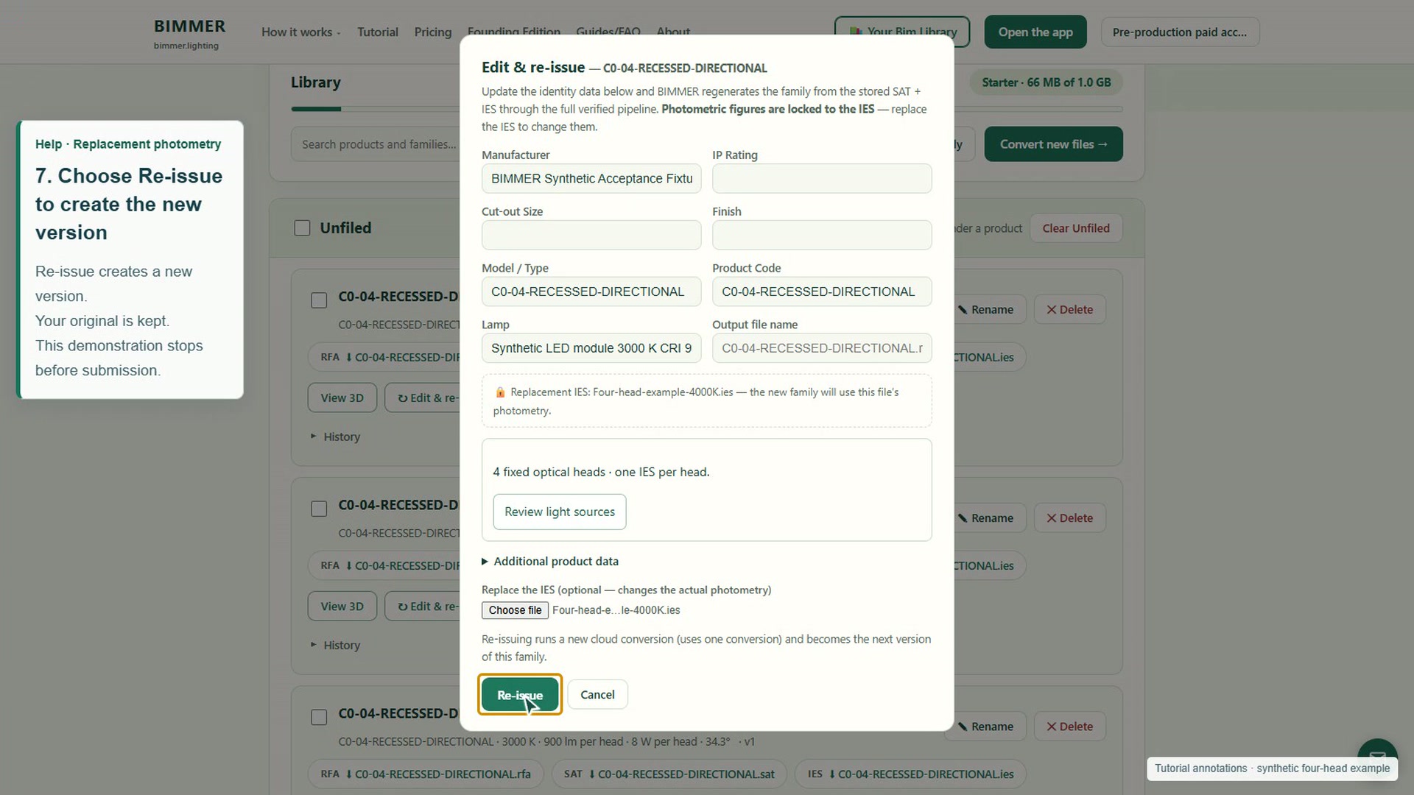Viewport: 1414px width, 795px height.
Task: Expand Additional product data section
Action: pos(550,561)
